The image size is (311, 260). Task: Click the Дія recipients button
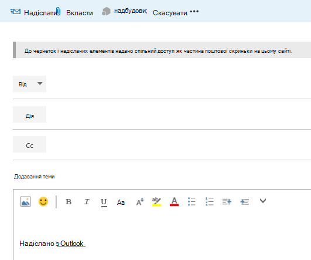(29, 114)
